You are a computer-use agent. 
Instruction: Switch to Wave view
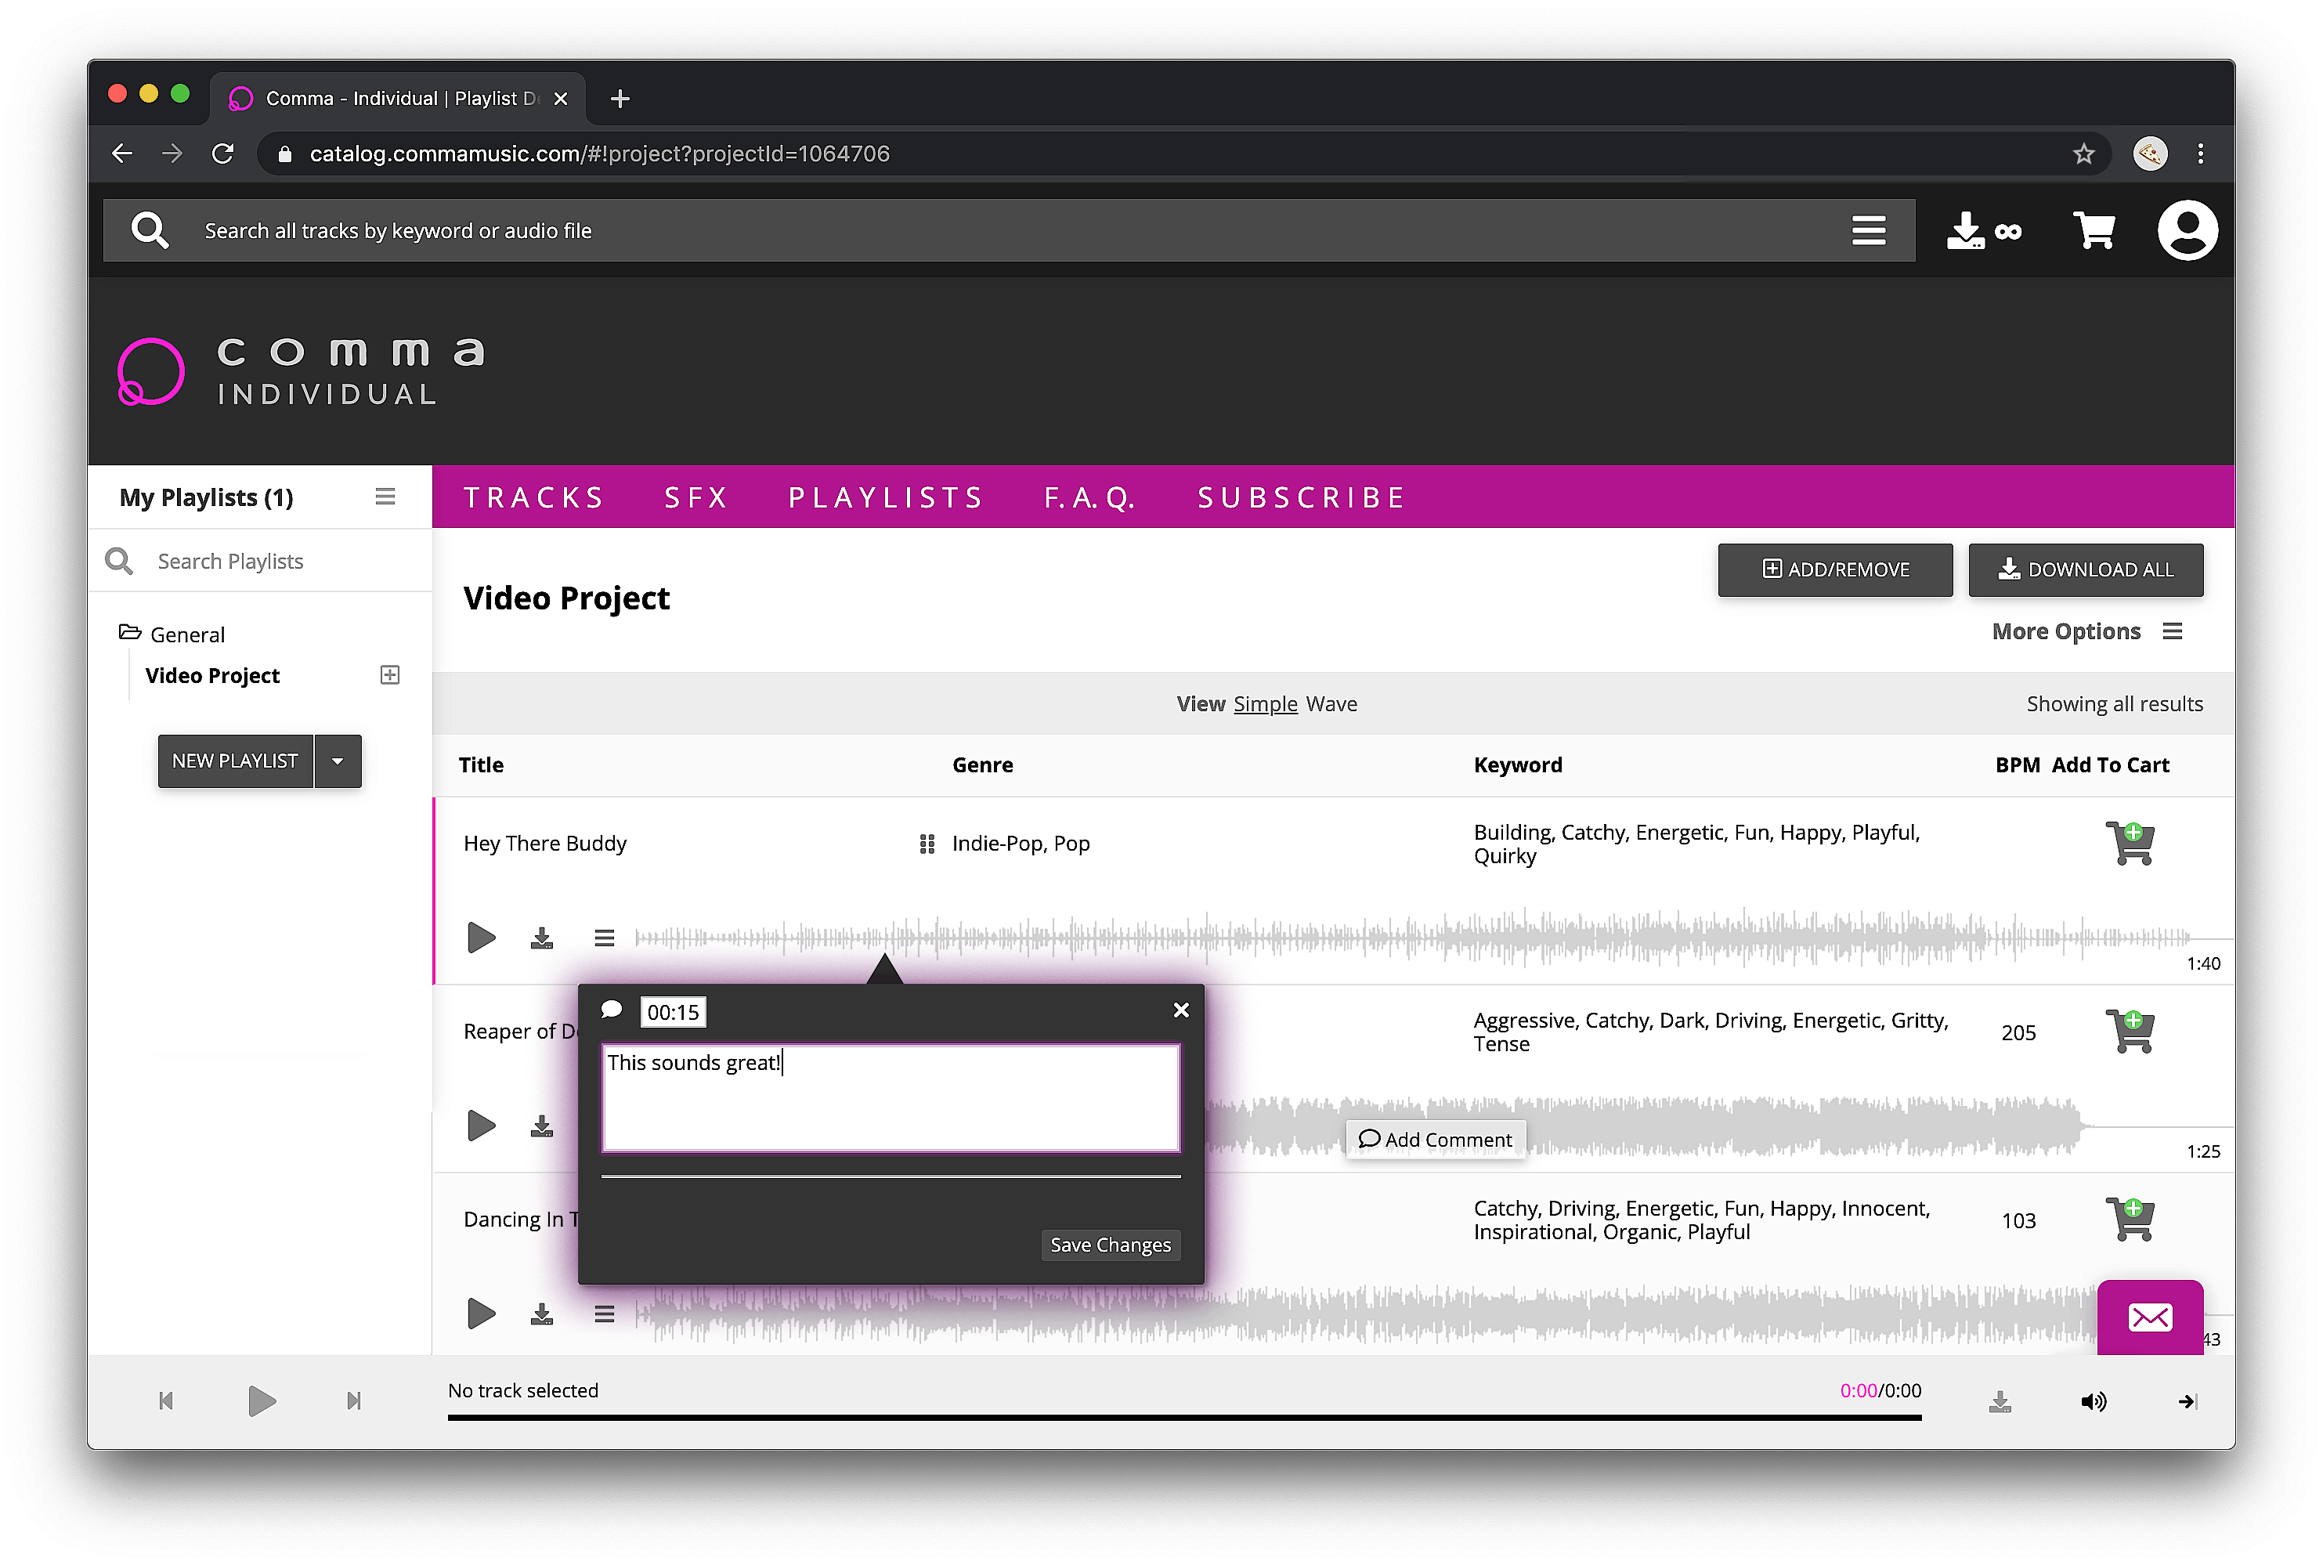coord(1331,703)
